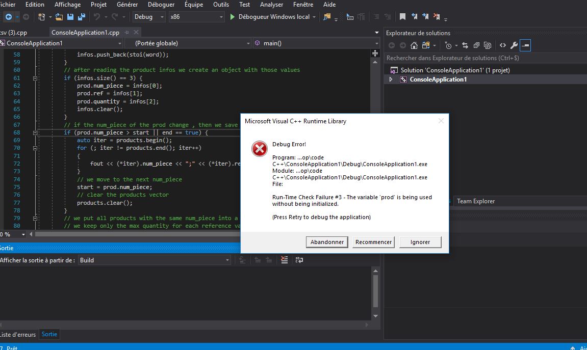Click Sync with Active Document icon
Viewport: 587px width, 350px height.
(x=465, y=45)
